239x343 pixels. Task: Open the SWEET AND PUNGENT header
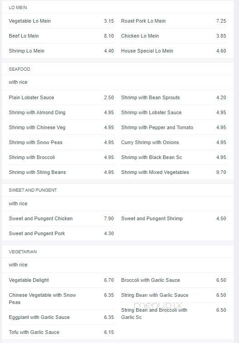pyautogui.click(x=33, y=190)
